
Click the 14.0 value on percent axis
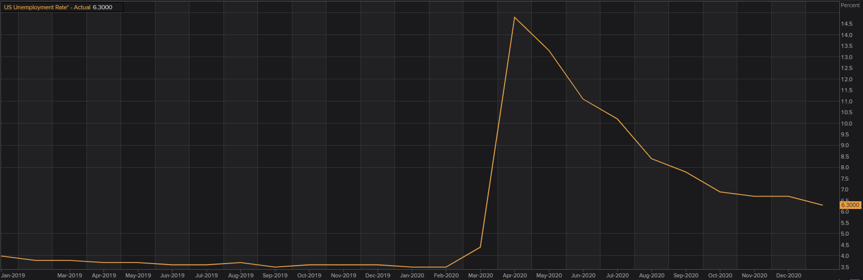pos(847,35)
